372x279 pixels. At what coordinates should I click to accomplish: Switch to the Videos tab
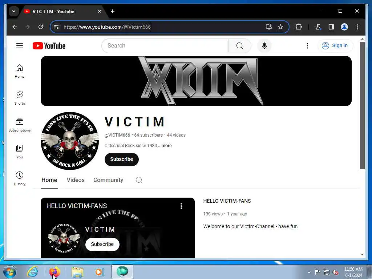pyautogui.click(x=76, y=180)
